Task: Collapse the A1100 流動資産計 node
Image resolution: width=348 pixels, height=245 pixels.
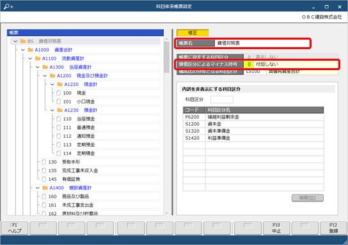Action: point(30,59)
